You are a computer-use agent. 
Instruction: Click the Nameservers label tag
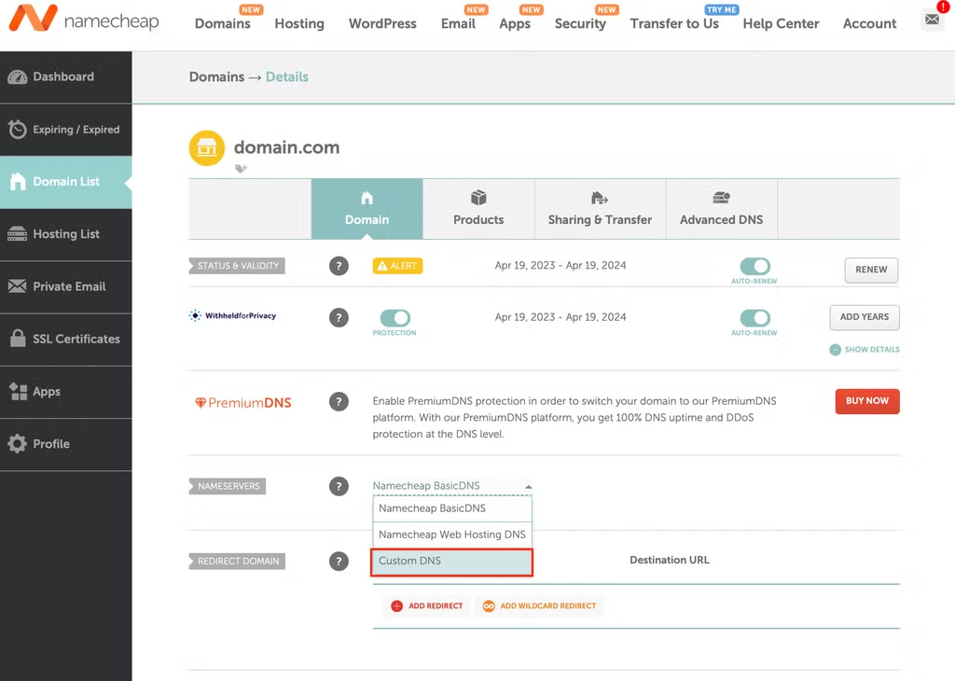[x=228, y=487]
